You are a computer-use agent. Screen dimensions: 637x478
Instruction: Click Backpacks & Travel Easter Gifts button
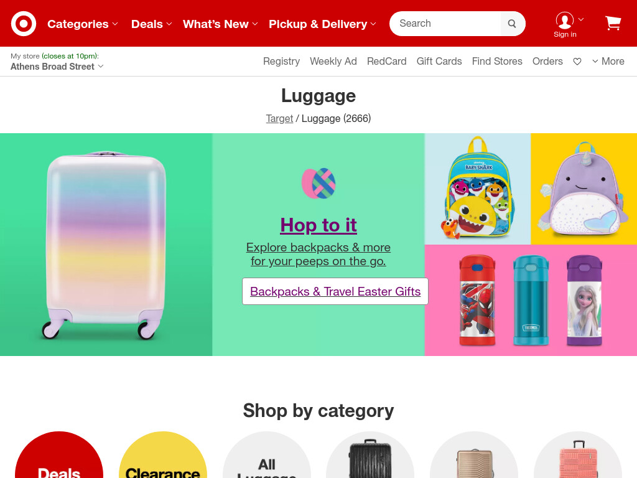(335, 291)
